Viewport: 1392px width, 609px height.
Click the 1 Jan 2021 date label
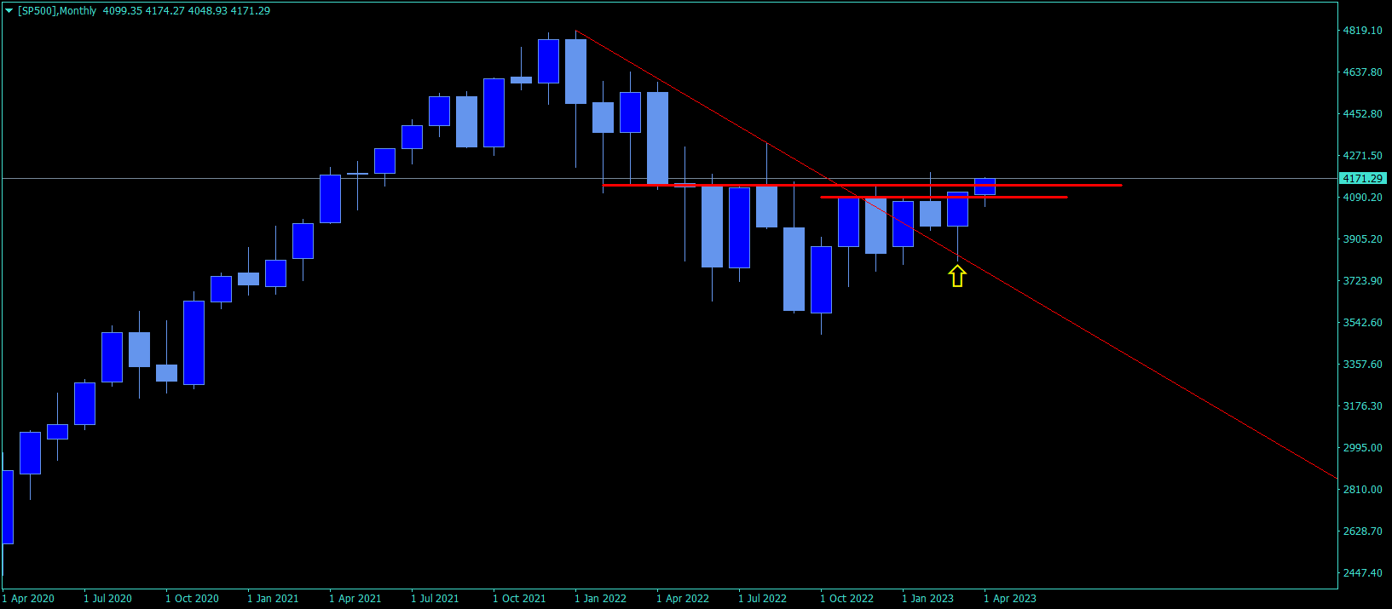pyautogui.click(x=273, y=599)
